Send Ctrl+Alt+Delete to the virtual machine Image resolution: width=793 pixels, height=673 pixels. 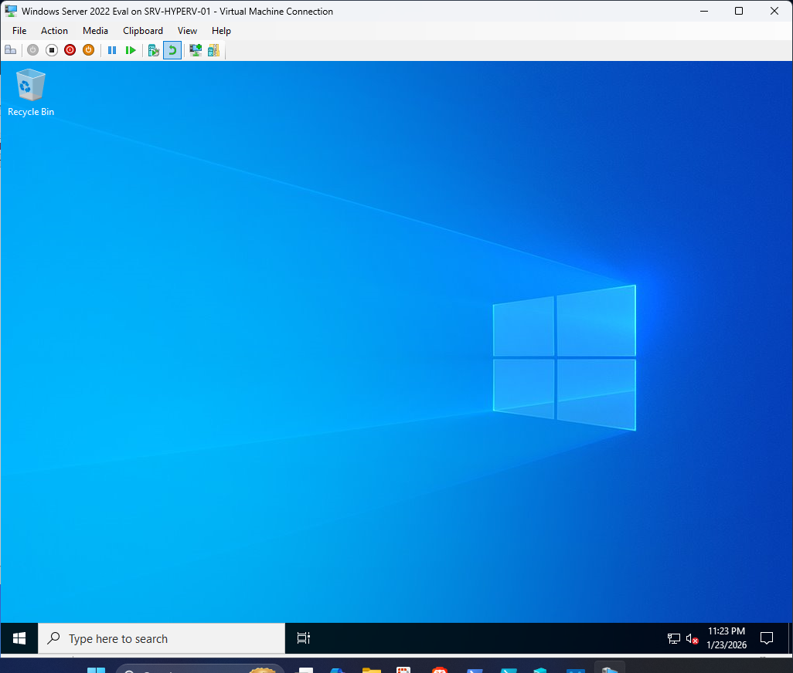click(10, 49)
